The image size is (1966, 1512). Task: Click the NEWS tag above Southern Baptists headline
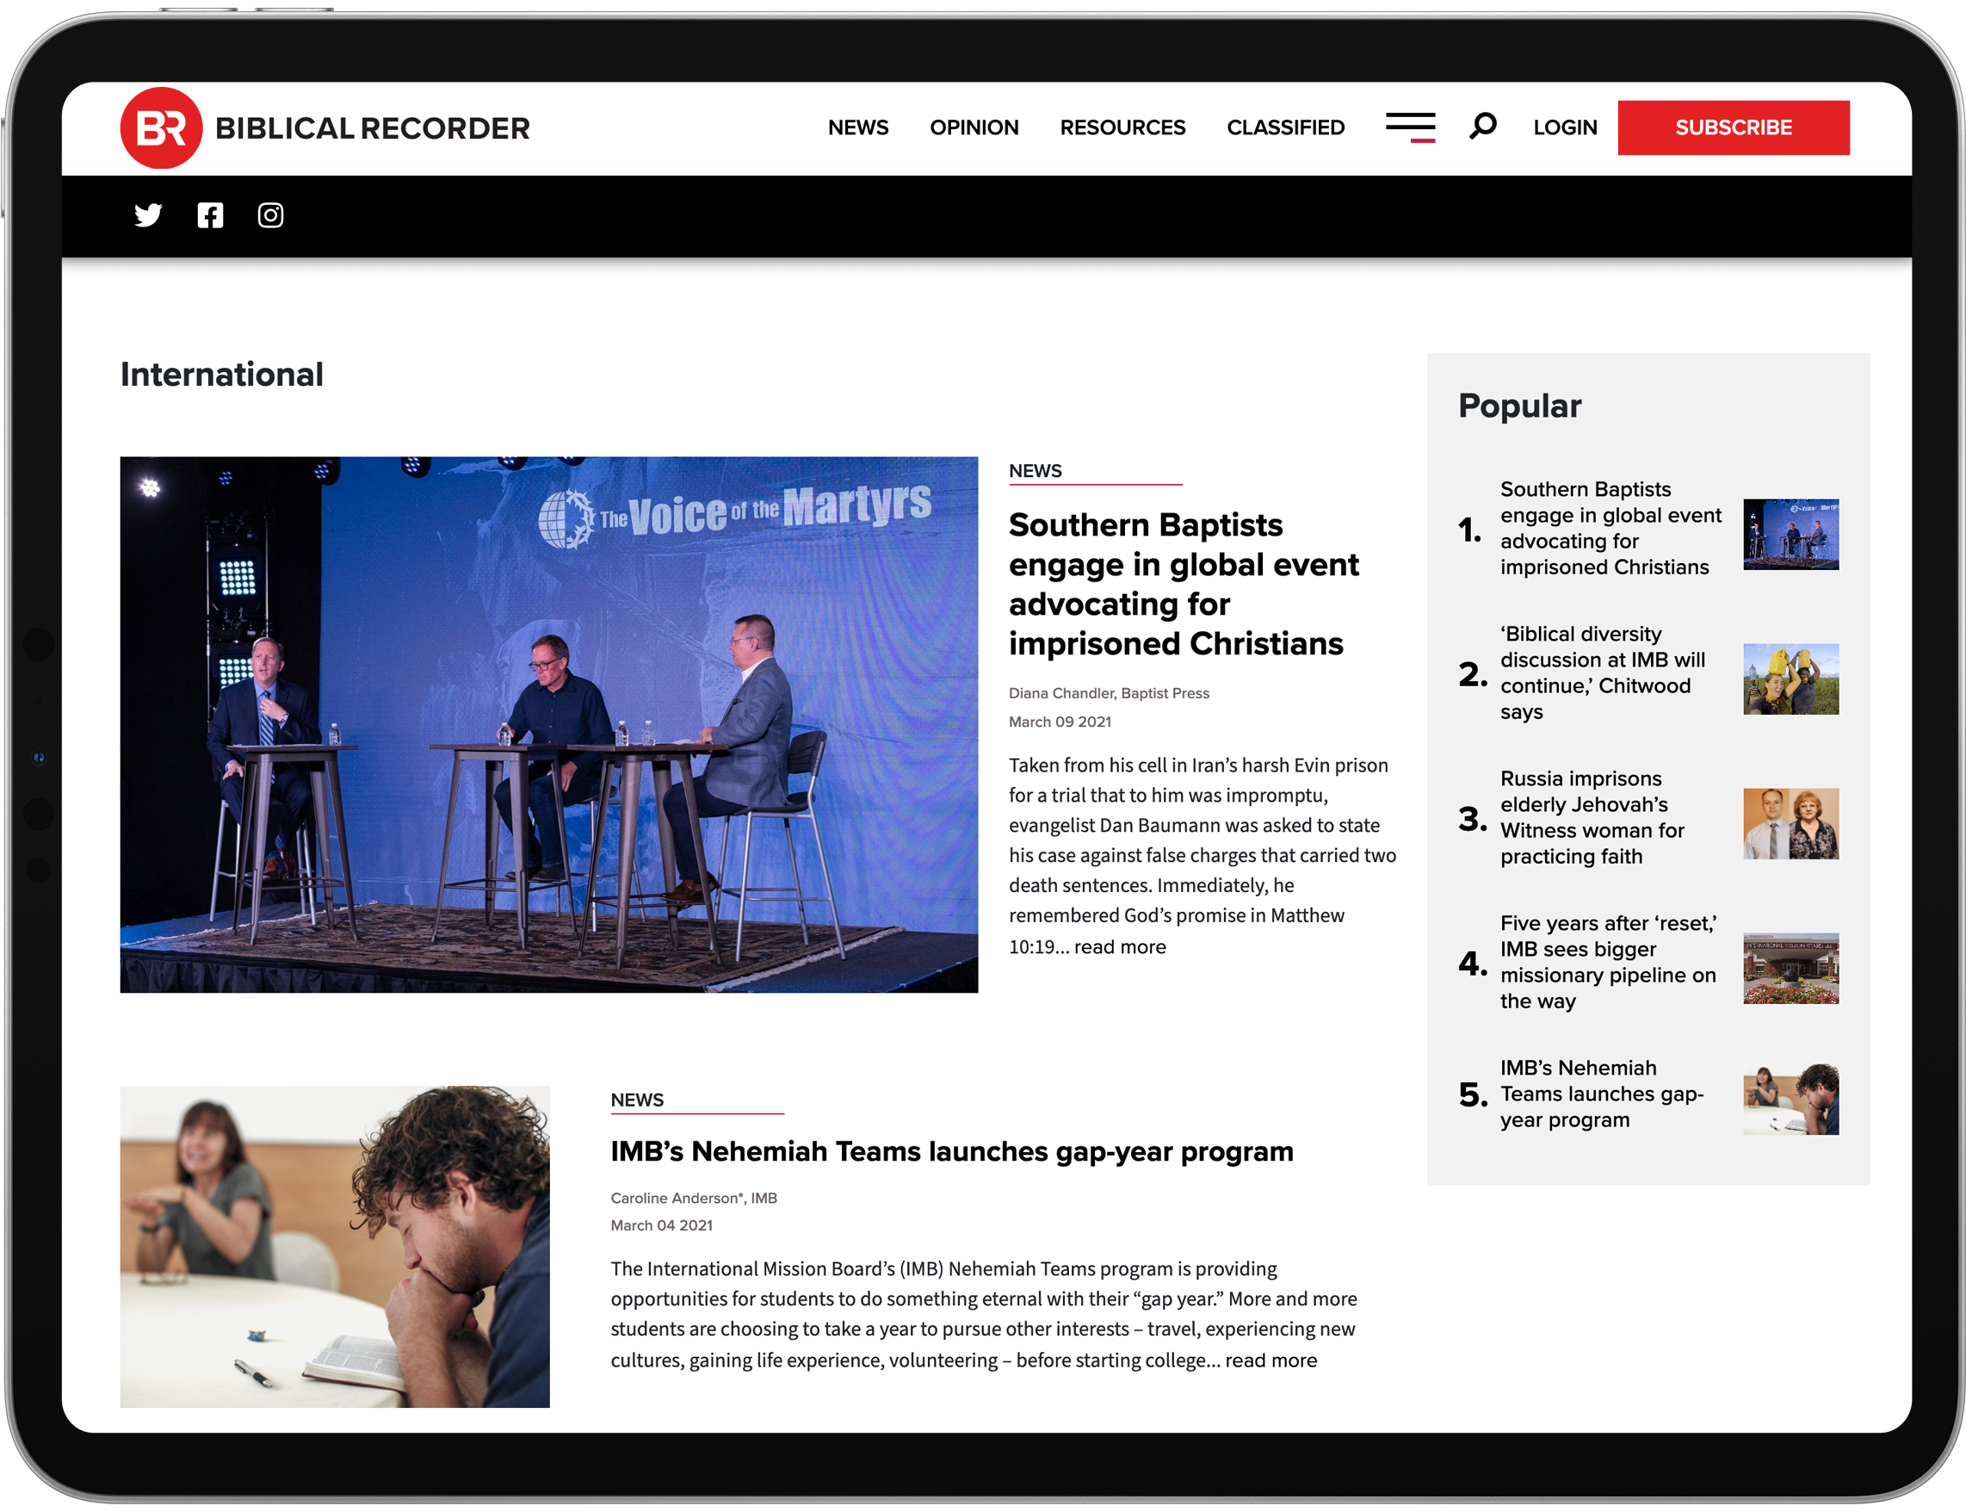[1035, 471]
